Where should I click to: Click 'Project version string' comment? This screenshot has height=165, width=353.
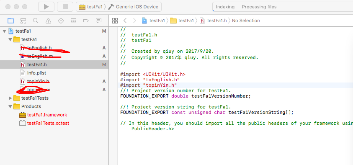pos(175,107)
